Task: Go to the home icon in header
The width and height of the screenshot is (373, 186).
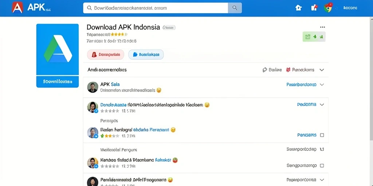Action: (298, 8)
